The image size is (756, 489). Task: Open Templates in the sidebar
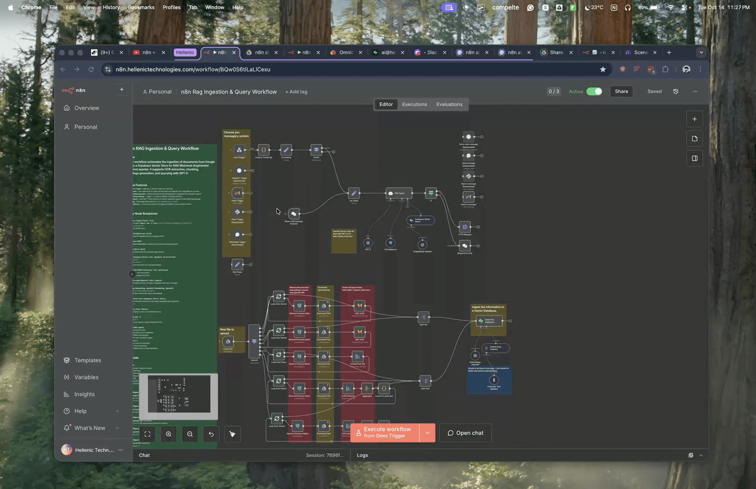coord(88,360)
